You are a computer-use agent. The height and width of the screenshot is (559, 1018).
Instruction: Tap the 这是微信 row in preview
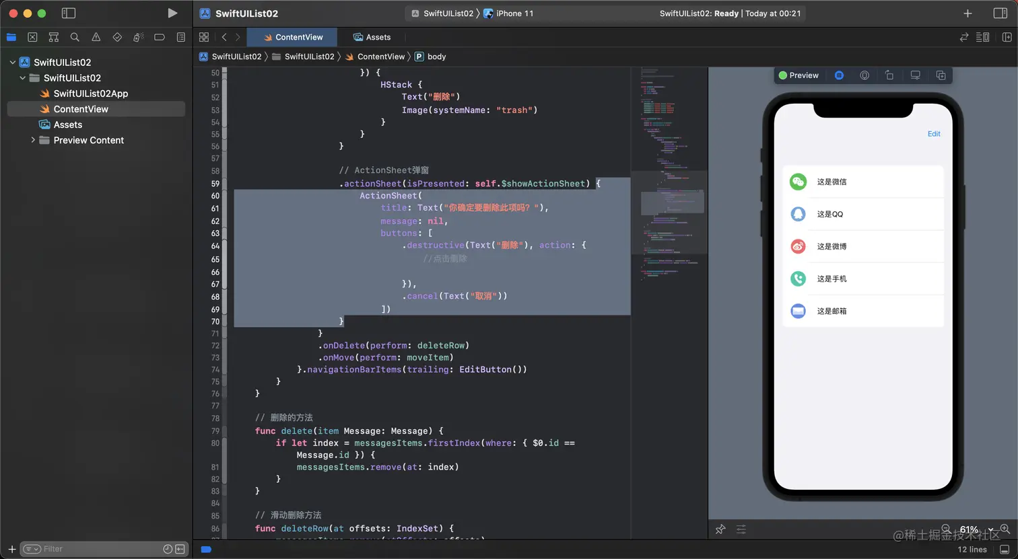coord(863,182)
